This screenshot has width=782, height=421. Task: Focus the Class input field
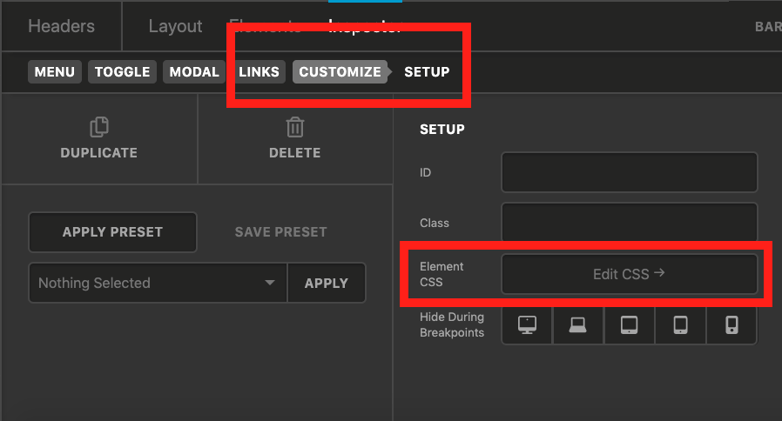(630, 222)
